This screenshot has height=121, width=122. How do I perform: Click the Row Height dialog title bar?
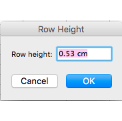[61, 29]
